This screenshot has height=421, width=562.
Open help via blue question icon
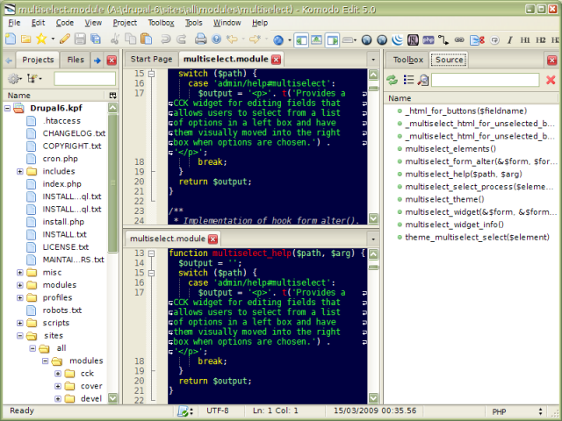[x=217, y=39]
